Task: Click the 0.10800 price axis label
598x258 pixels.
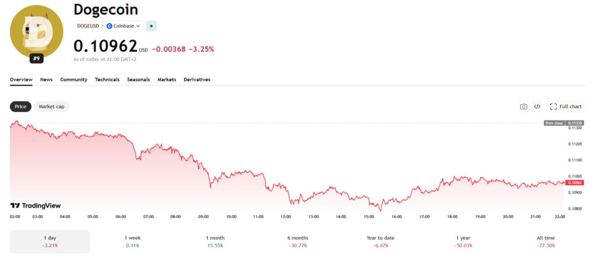Action: pyautogui.click(x=575, y=209)
